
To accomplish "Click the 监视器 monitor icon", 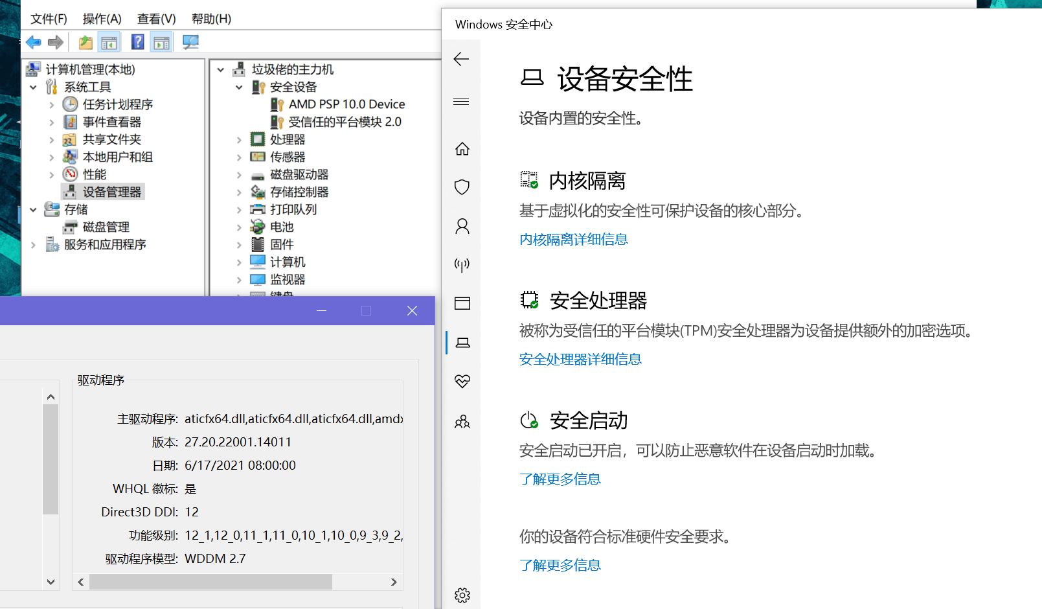I will [258, 279].
